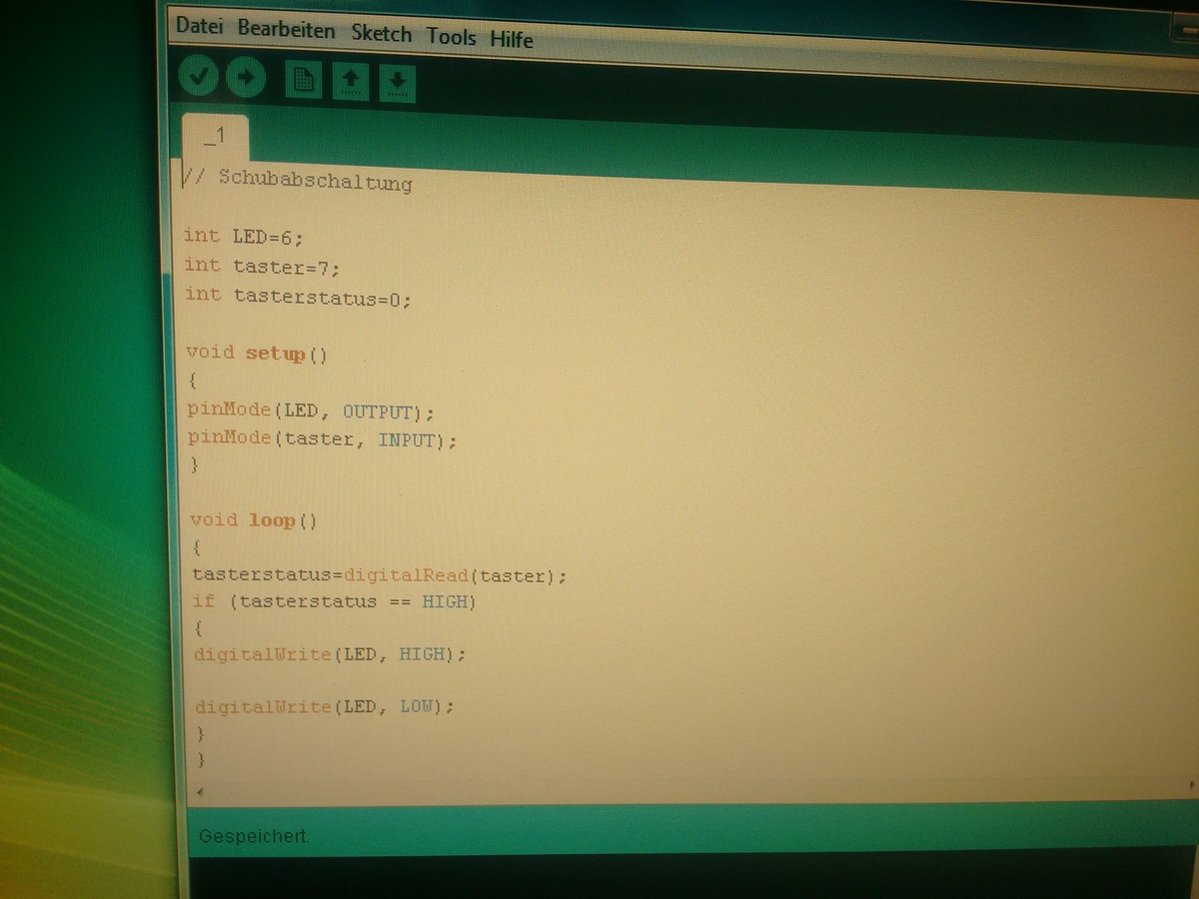This screenshot has height=899, width=1199.
Task: Click the Upload arrow button
Action: coord(246,78)
